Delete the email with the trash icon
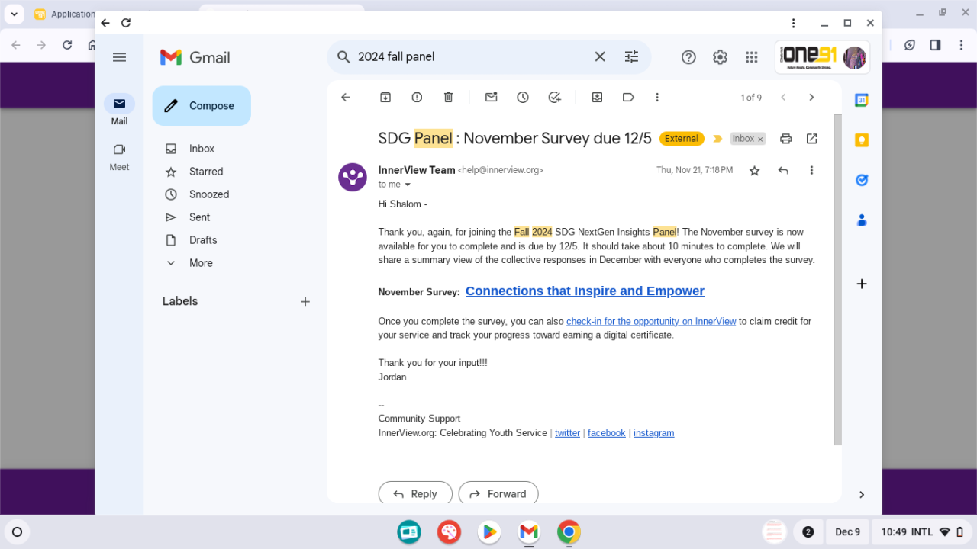 coord(448,98)
